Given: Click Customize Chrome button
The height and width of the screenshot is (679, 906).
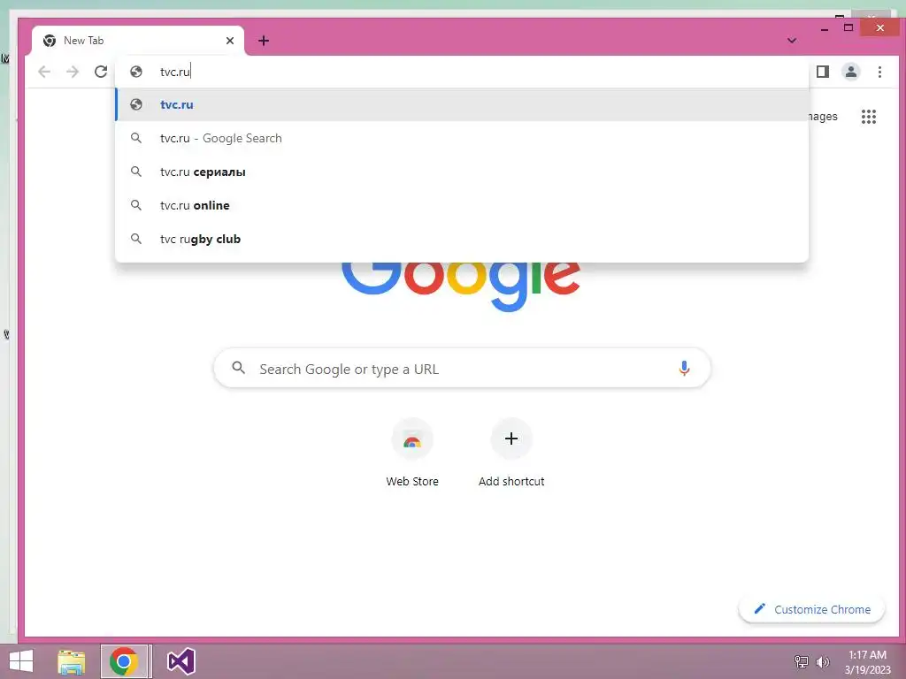Looking at the screenshot, I should (x=812, y=609).
